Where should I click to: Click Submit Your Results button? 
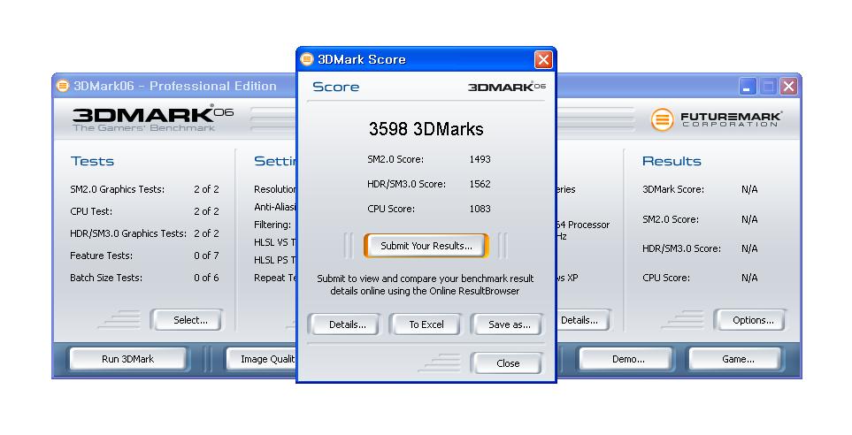(426, 246)
